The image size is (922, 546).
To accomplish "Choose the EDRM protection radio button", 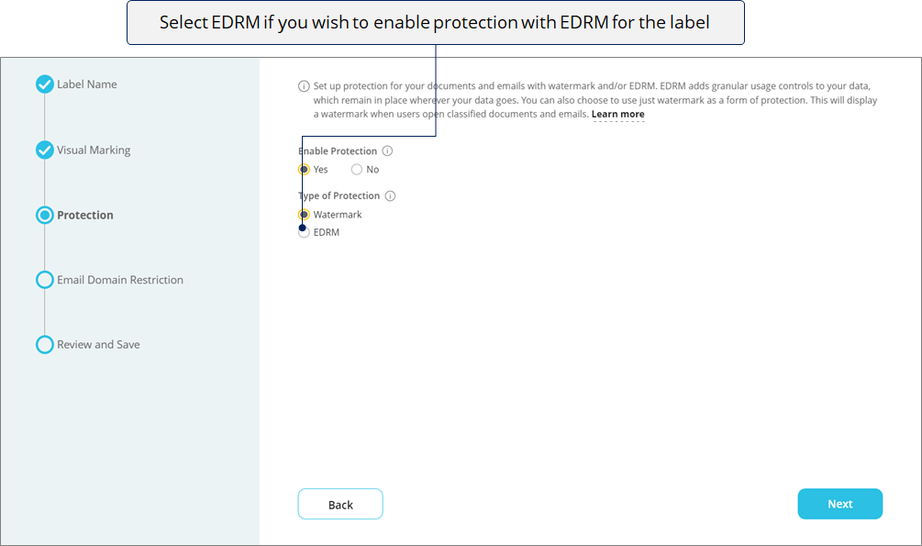I will click(x=304, y=232).
